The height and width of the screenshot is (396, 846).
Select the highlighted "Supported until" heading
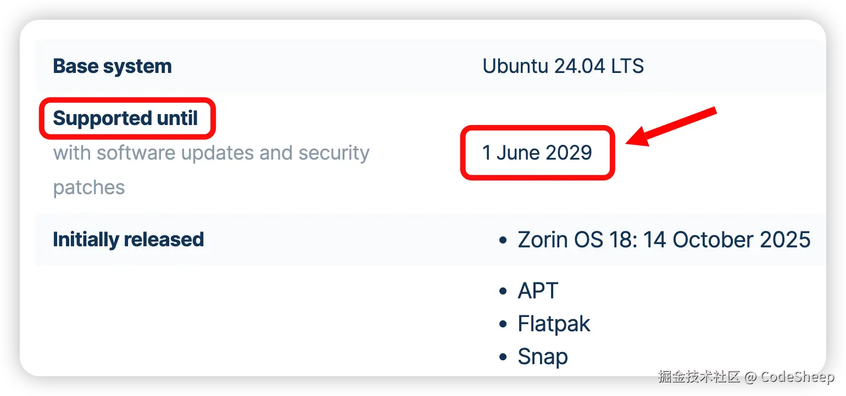pos(125,118)
